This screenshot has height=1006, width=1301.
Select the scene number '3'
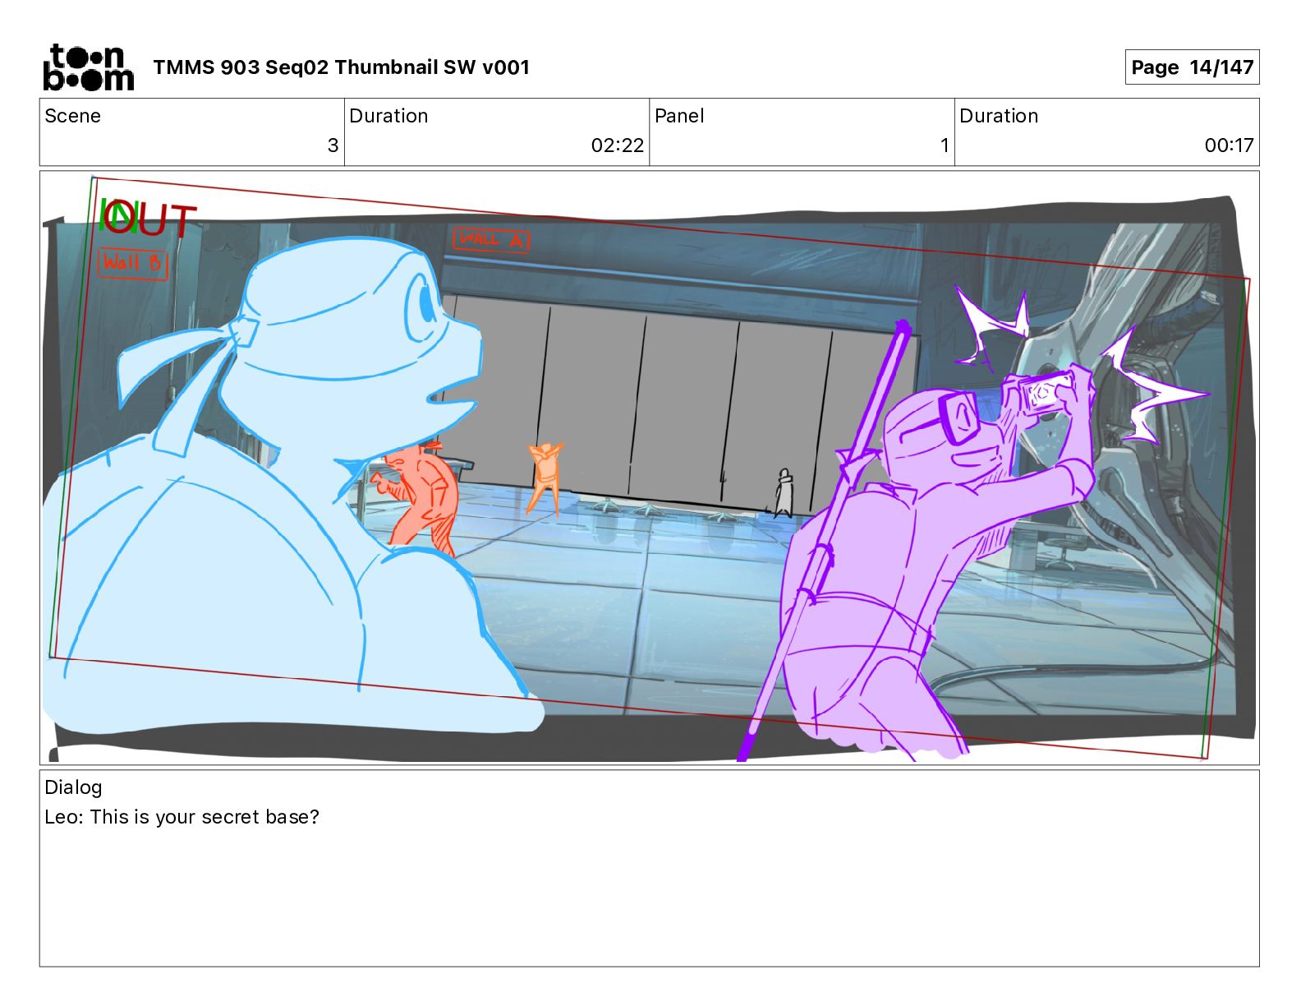coord(333,145)
